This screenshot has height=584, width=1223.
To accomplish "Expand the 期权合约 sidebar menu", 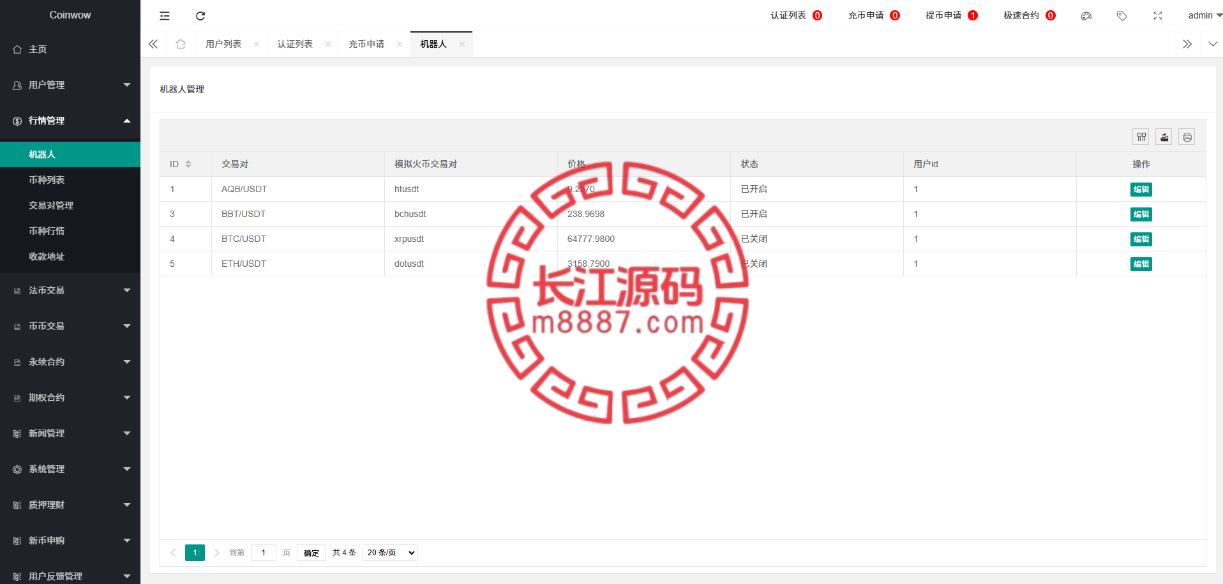I will tap(70, 398).
